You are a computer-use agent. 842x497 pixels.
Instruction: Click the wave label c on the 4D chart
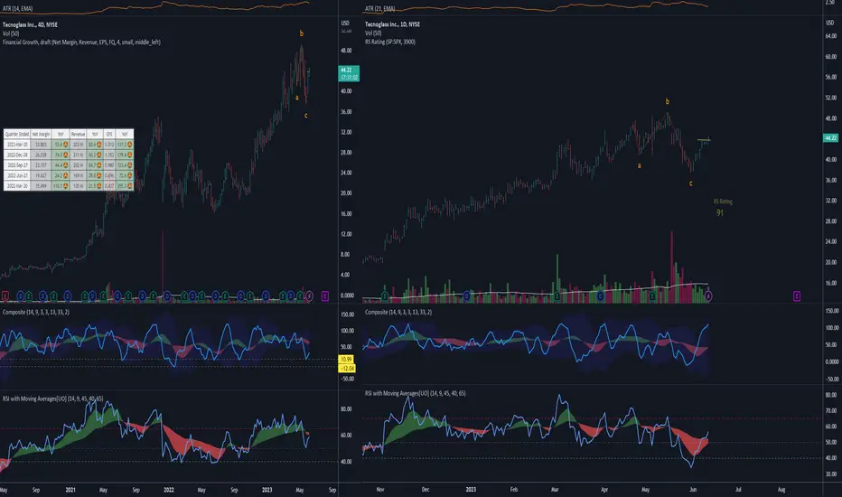click(305, 115)
